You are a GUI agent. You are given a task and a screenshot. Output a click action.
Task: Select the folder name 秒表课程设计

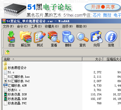[17, 68]
